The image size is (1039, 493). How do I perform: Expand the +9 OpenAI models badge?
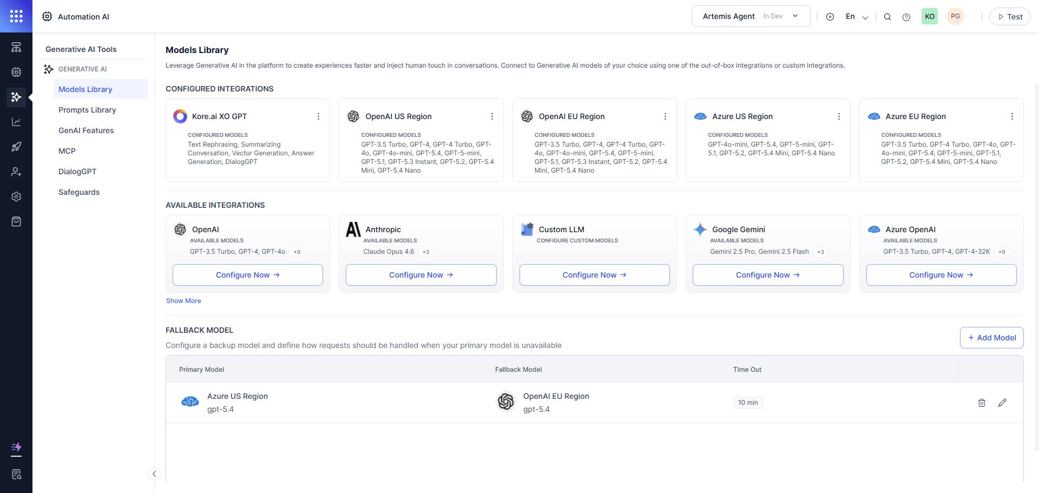click(x=297, y=252)
